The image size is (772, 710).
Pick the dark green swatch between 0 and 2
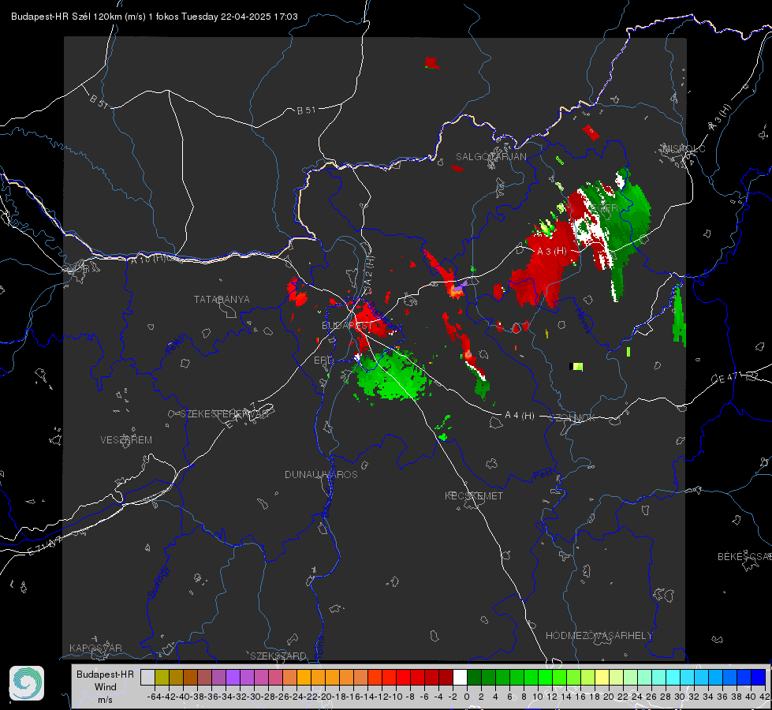[474, 678]
